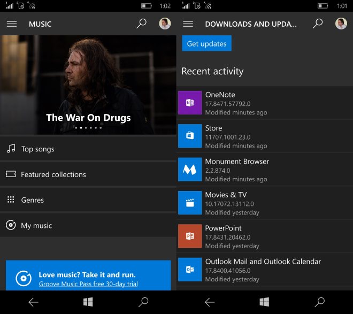Open Top songs

[x=88, y=149]
